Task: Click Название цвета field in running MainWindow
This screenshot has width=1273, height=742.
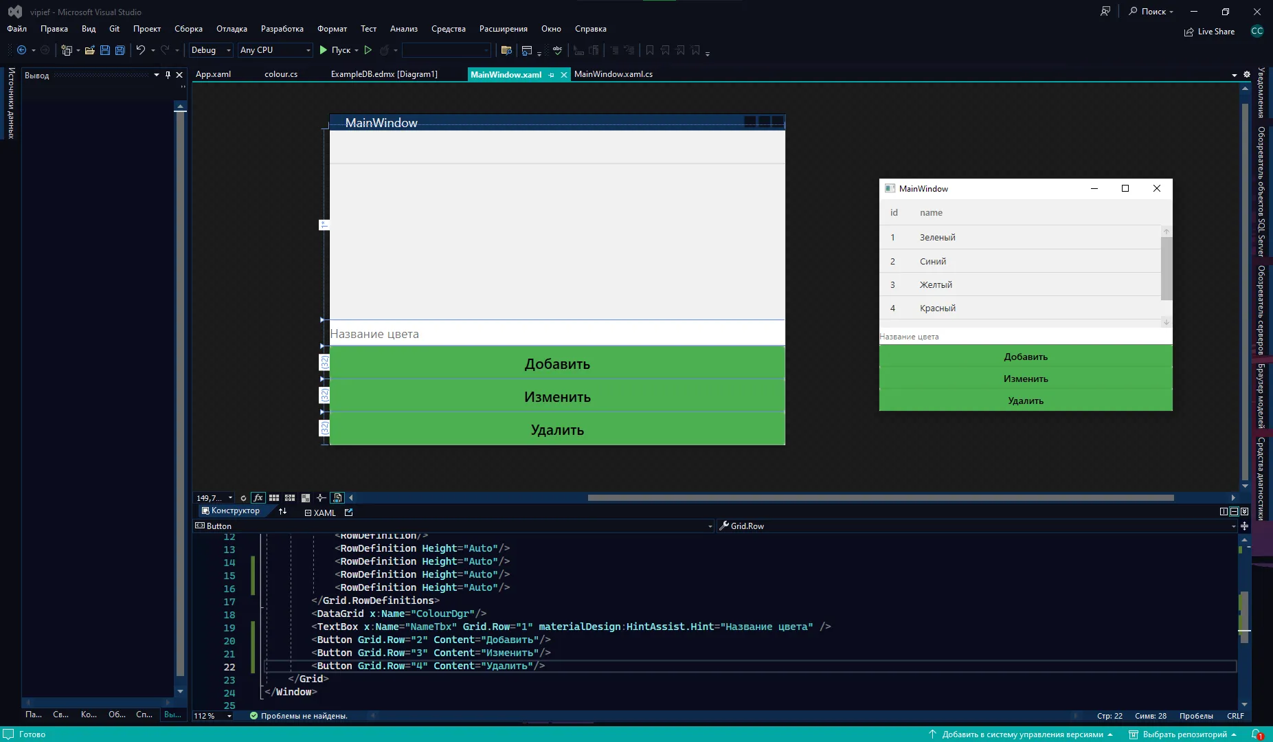Action: click(x=1026, y=337)
